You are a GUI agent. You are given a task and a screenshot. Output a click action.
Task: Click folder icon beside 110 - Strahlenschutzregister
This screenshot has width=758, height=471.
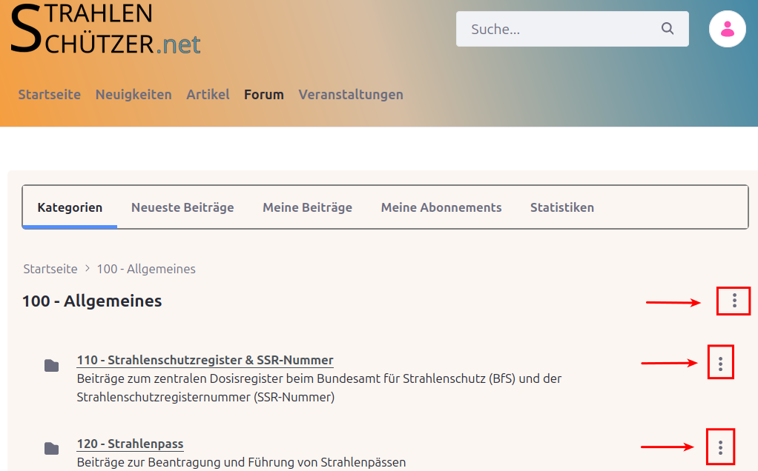pos(51,365)
